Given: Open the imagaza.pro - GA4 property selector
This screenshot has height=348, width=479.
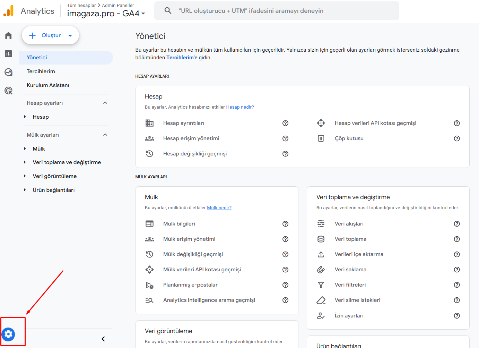Looking at the screenshot, I should click(x=106, y=14).
